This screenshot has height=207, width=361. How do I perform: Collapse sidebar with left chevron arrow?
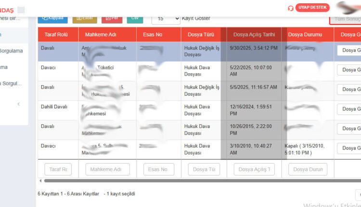(19, 104)
